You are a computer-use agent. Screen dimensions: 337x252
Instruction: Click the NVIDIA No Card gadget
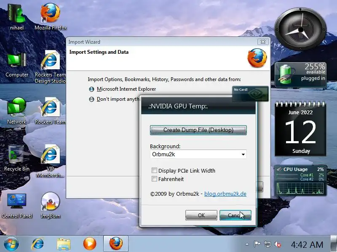tap(250, 93)
